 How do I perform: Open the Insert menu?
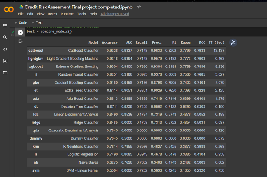pyautogui.click(x=52, y=14)
